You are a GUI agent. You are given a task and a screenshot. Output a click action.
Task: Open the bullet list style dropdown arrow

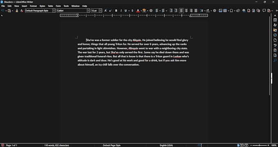pos(160,11)
